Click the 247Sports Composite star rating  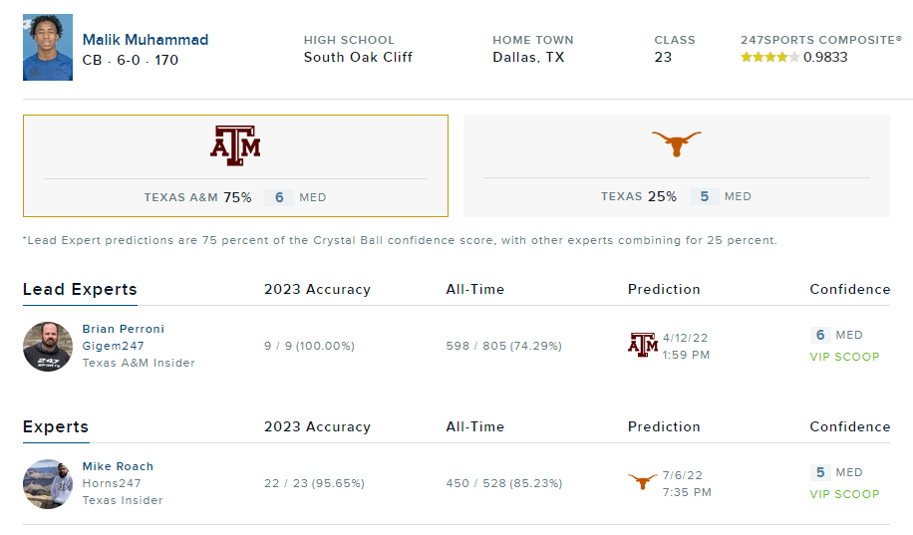pyautogui.click(x=769, y=58)
